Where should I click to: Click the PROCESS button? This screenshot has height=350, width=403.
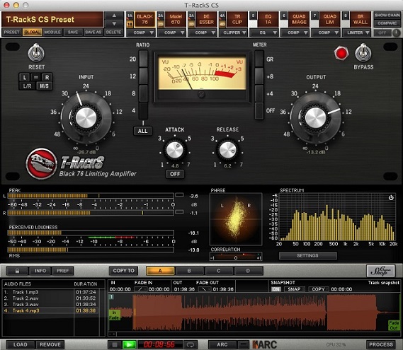click(381, 344)
